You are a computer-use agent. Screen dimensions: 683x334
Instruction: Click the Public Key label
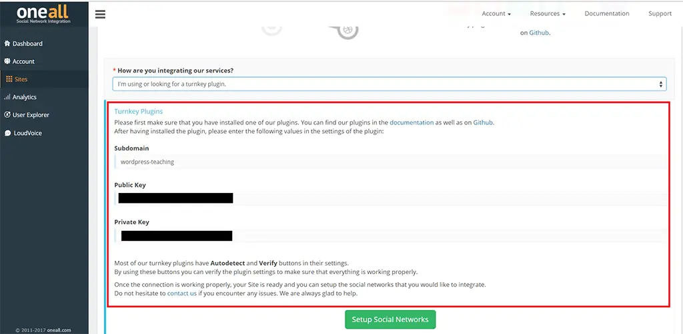click(130, 185)
